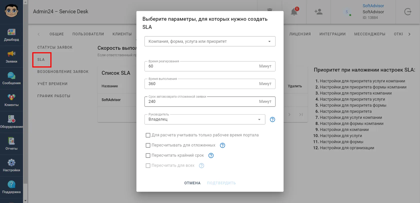Click the user status avatar S
Viewport: 420px width, 203px height.
pos(347,12)
